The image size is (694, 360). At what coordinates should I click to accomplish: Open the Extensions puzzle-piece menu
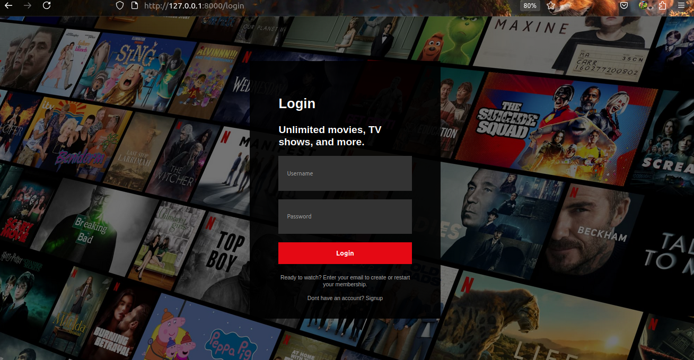click(x=663, y=6)
